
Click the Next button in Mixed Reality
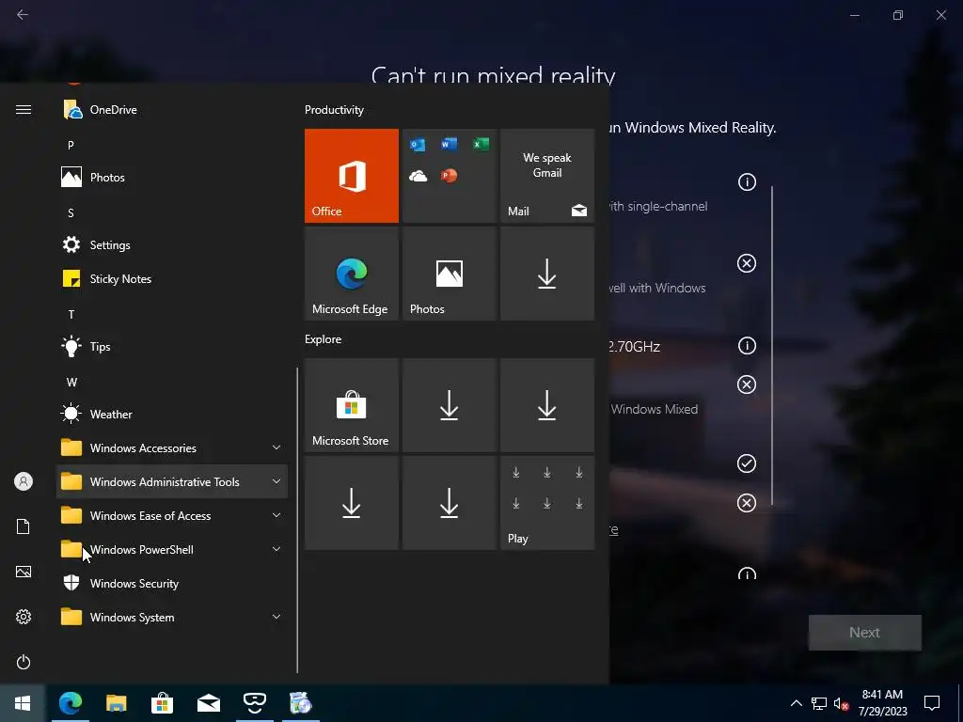point(865,633)
